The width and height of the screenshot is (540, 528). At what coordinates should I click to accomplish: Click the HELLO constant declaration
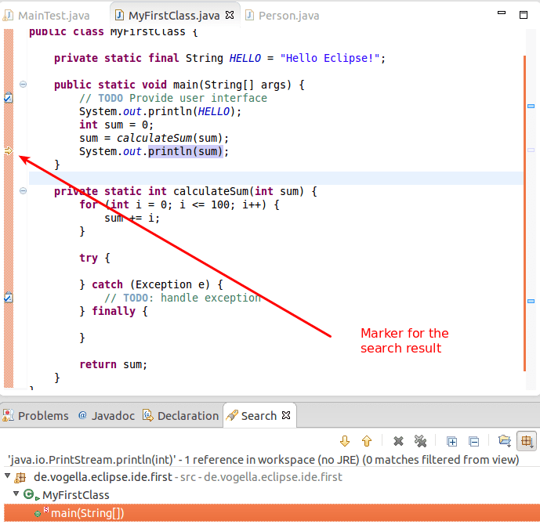point(245,58)
